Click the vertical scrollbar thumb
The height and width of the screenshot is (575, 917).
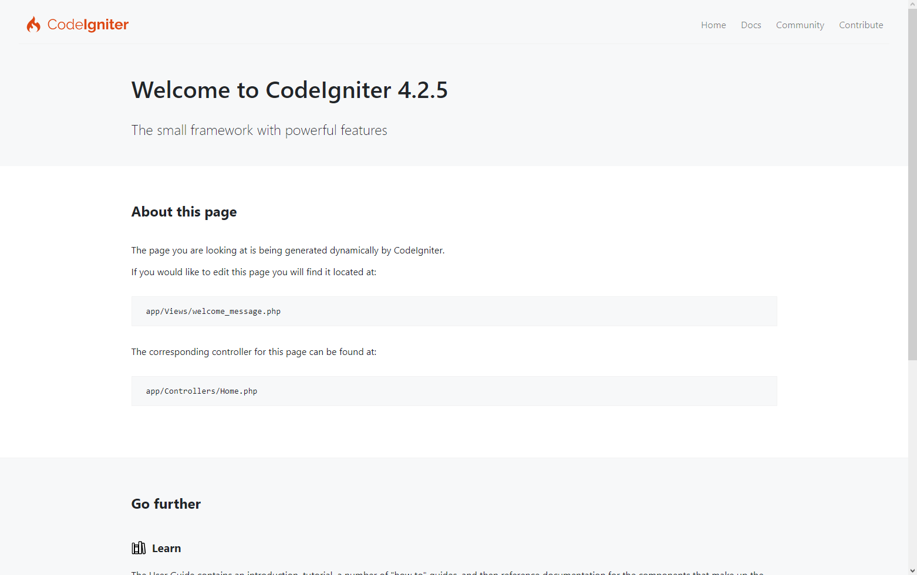(912, 184)
